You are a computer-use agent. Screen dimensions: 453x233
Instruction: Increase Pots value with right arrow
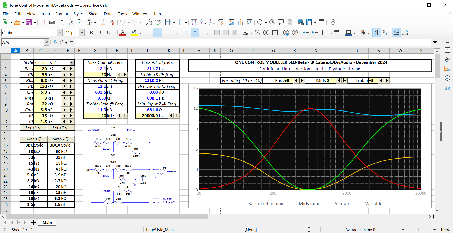pos(71,69)
